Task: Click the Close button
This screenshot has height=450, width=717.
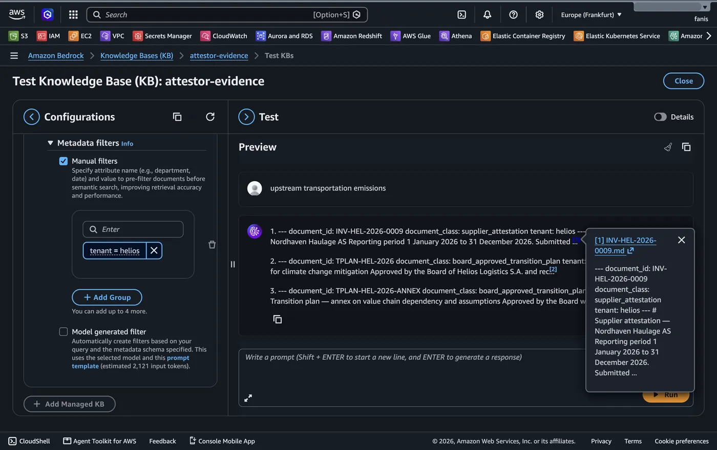Action: point(683,81)
